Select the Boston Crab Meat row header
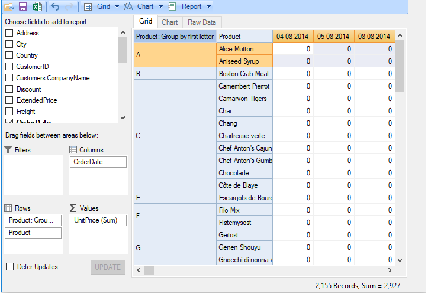Screen dimensions: 428x294 tap(244, 74)
